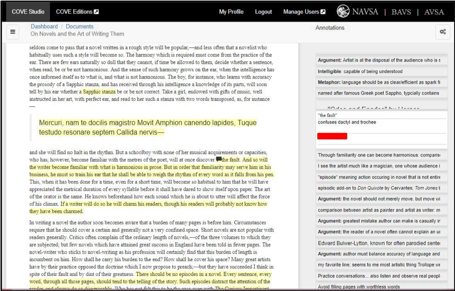455x291 pixels.
Task: Open annotation "I see the artist much like a magician"
Action: tap(381, 166)
